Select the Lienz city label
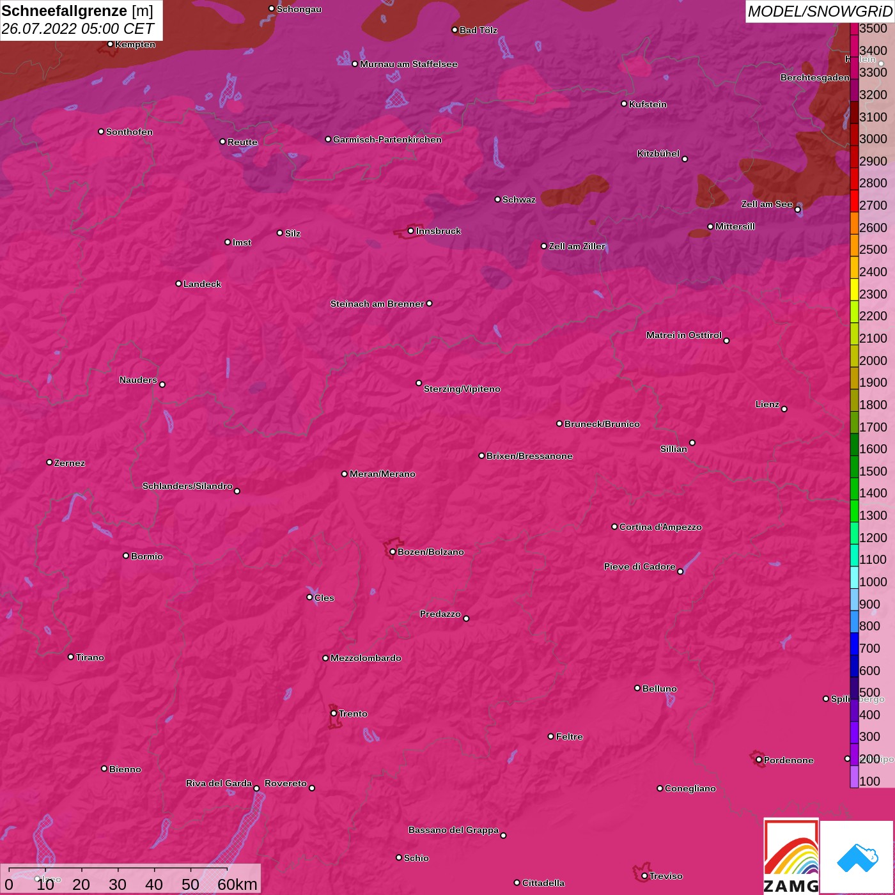The height and width of the screenshot is (895, 895). [x=767, y=404]
